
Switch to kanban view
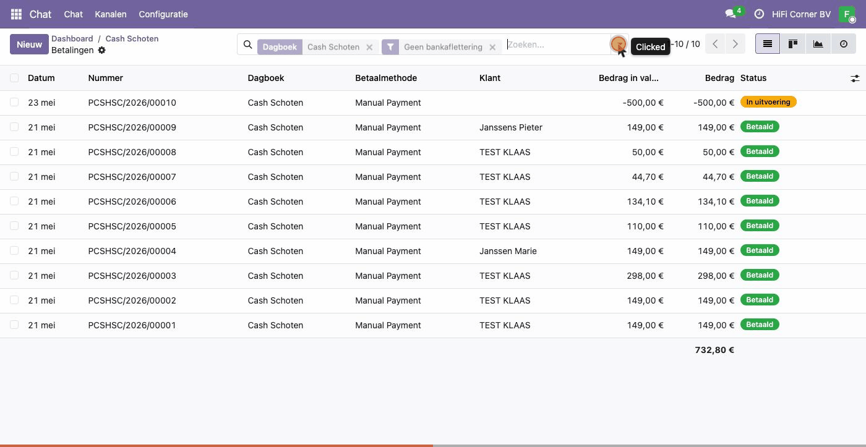(793, 44)
